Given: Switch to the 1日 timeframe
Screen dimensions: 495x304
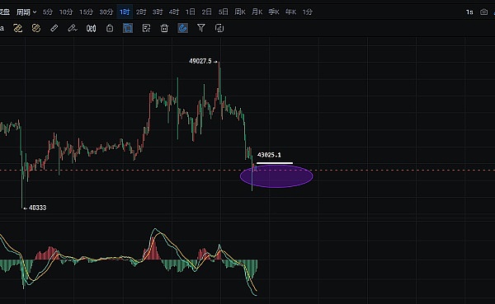Looking at the screenshot, I should click(x=191, y=12).
